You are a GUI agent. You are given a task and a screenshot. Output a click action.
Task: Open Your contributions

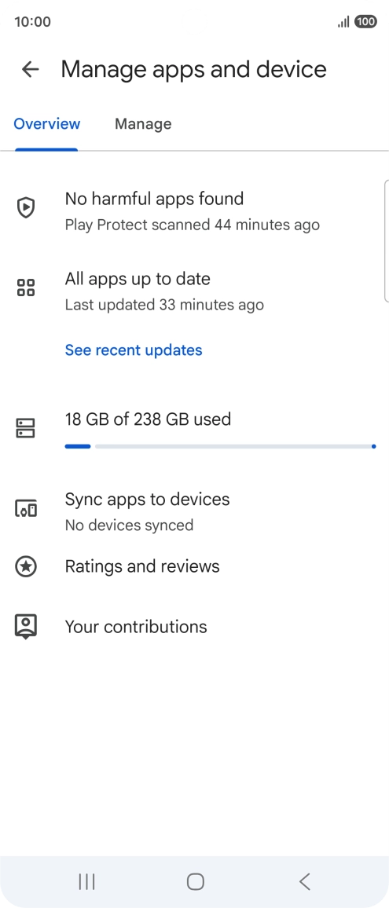click(x=194, y=627)
